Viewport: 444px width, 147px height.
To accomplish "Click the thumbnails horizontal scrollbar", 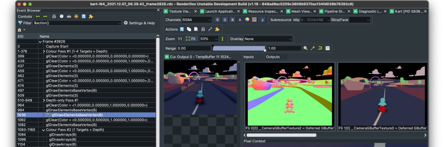I will [x=281, y=135].
